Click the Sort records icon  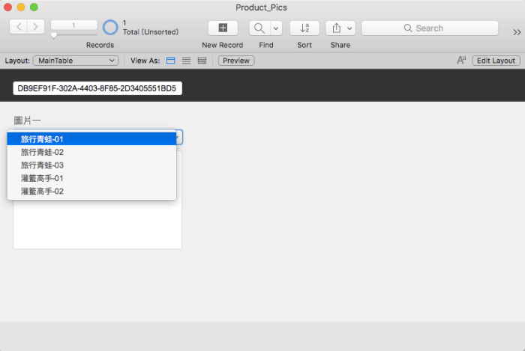click(304, 28)
